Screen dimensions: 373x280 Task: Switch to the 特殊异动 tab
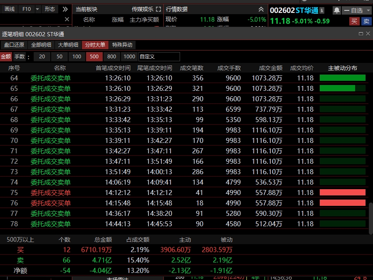122,45
